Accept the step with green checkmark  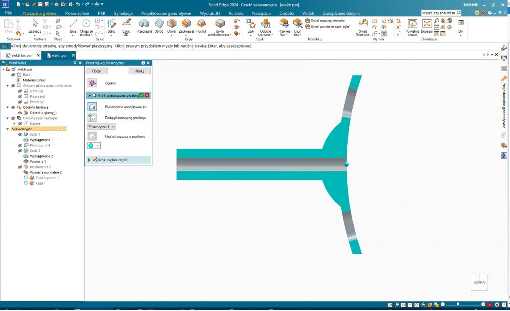point(142,95)
